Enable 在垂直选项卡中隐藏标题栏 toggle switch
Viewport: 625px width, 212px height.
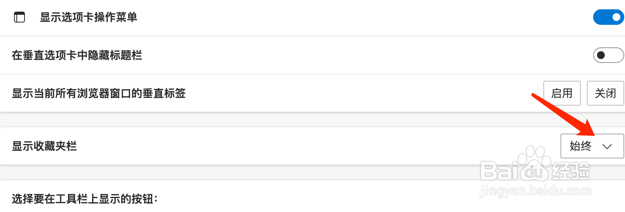tap(608, 55)
